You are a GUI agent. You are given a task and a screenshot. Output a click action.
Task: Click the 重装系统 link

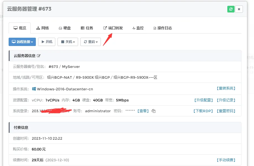[x=226, y=88]
